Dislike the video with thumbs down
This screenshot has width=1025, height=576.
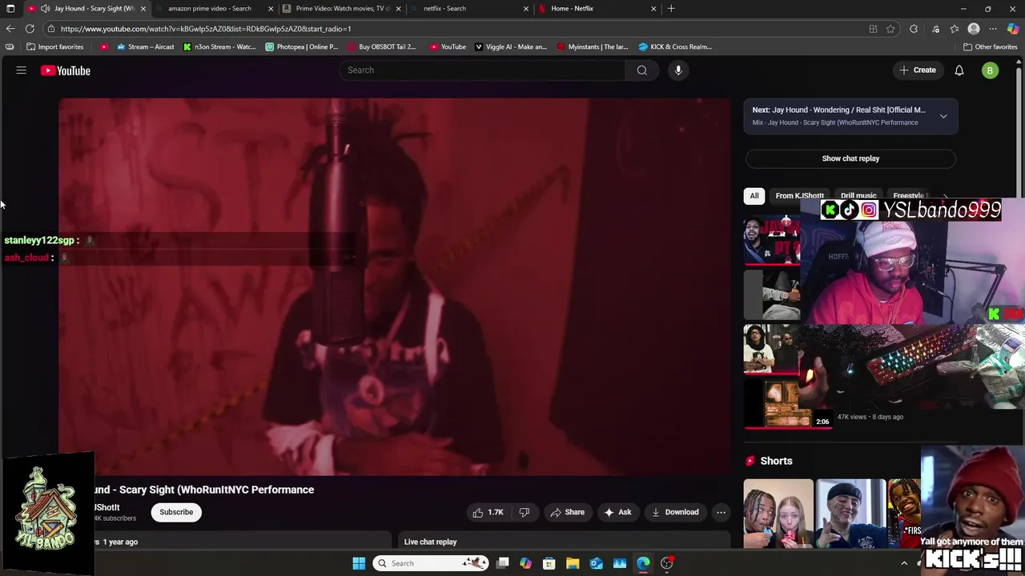[x=525, y=512]
